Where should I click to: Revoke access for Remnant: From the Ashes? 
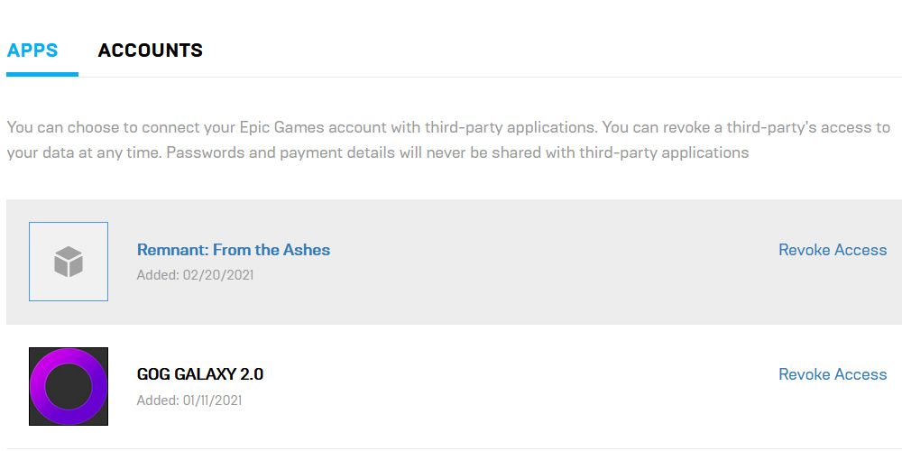tap(833, 250)
